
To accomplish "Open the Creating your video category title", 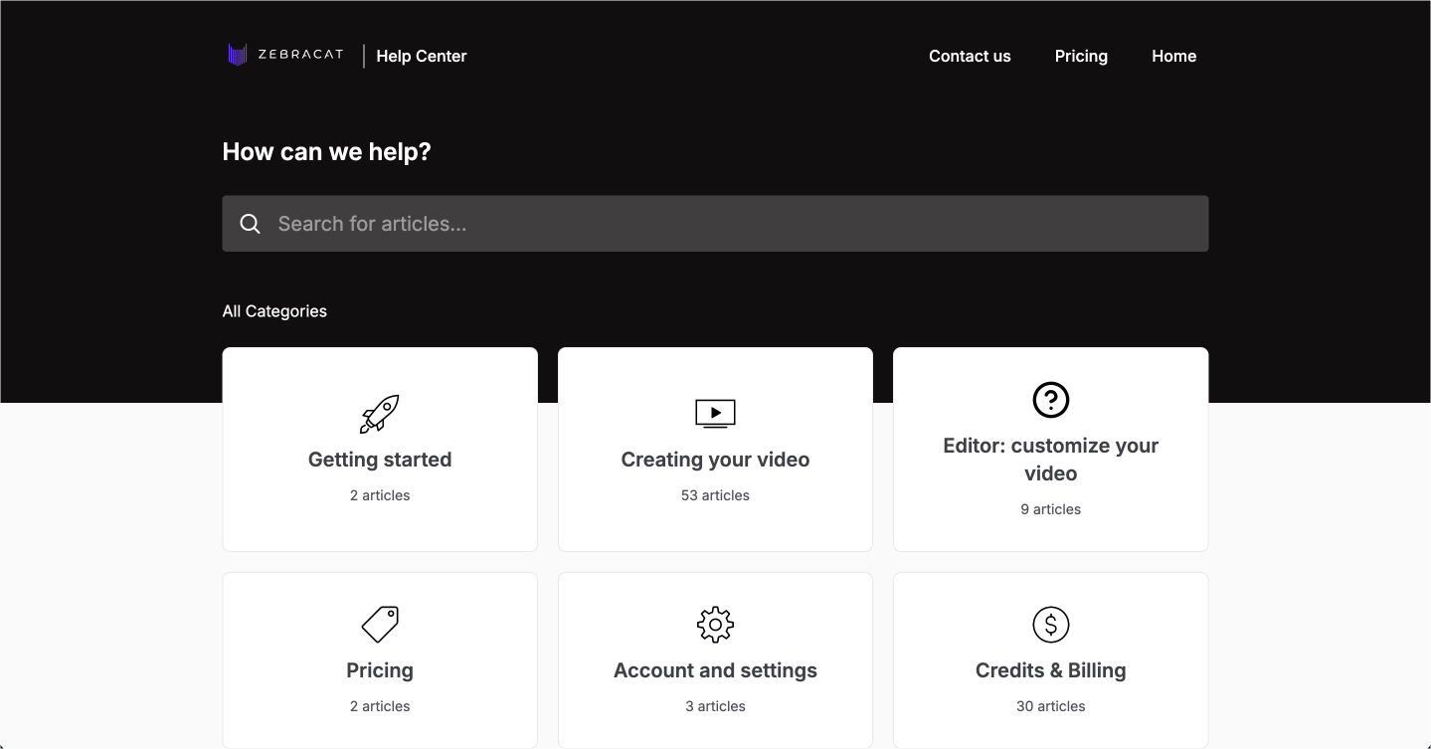I will click(x=715, y=460).
